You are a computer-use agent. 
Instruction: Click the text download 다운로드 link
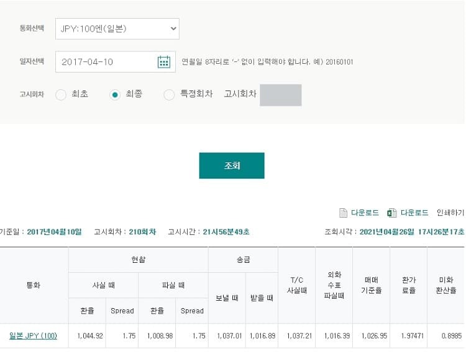tap(365, 213)
